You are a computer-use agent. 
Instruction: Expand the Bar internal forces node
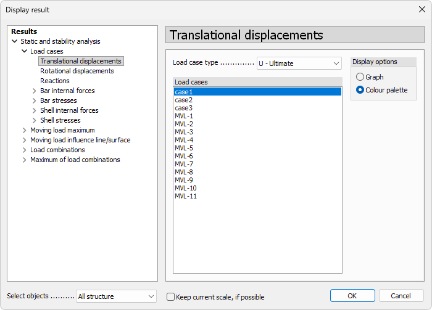[34, 91]
